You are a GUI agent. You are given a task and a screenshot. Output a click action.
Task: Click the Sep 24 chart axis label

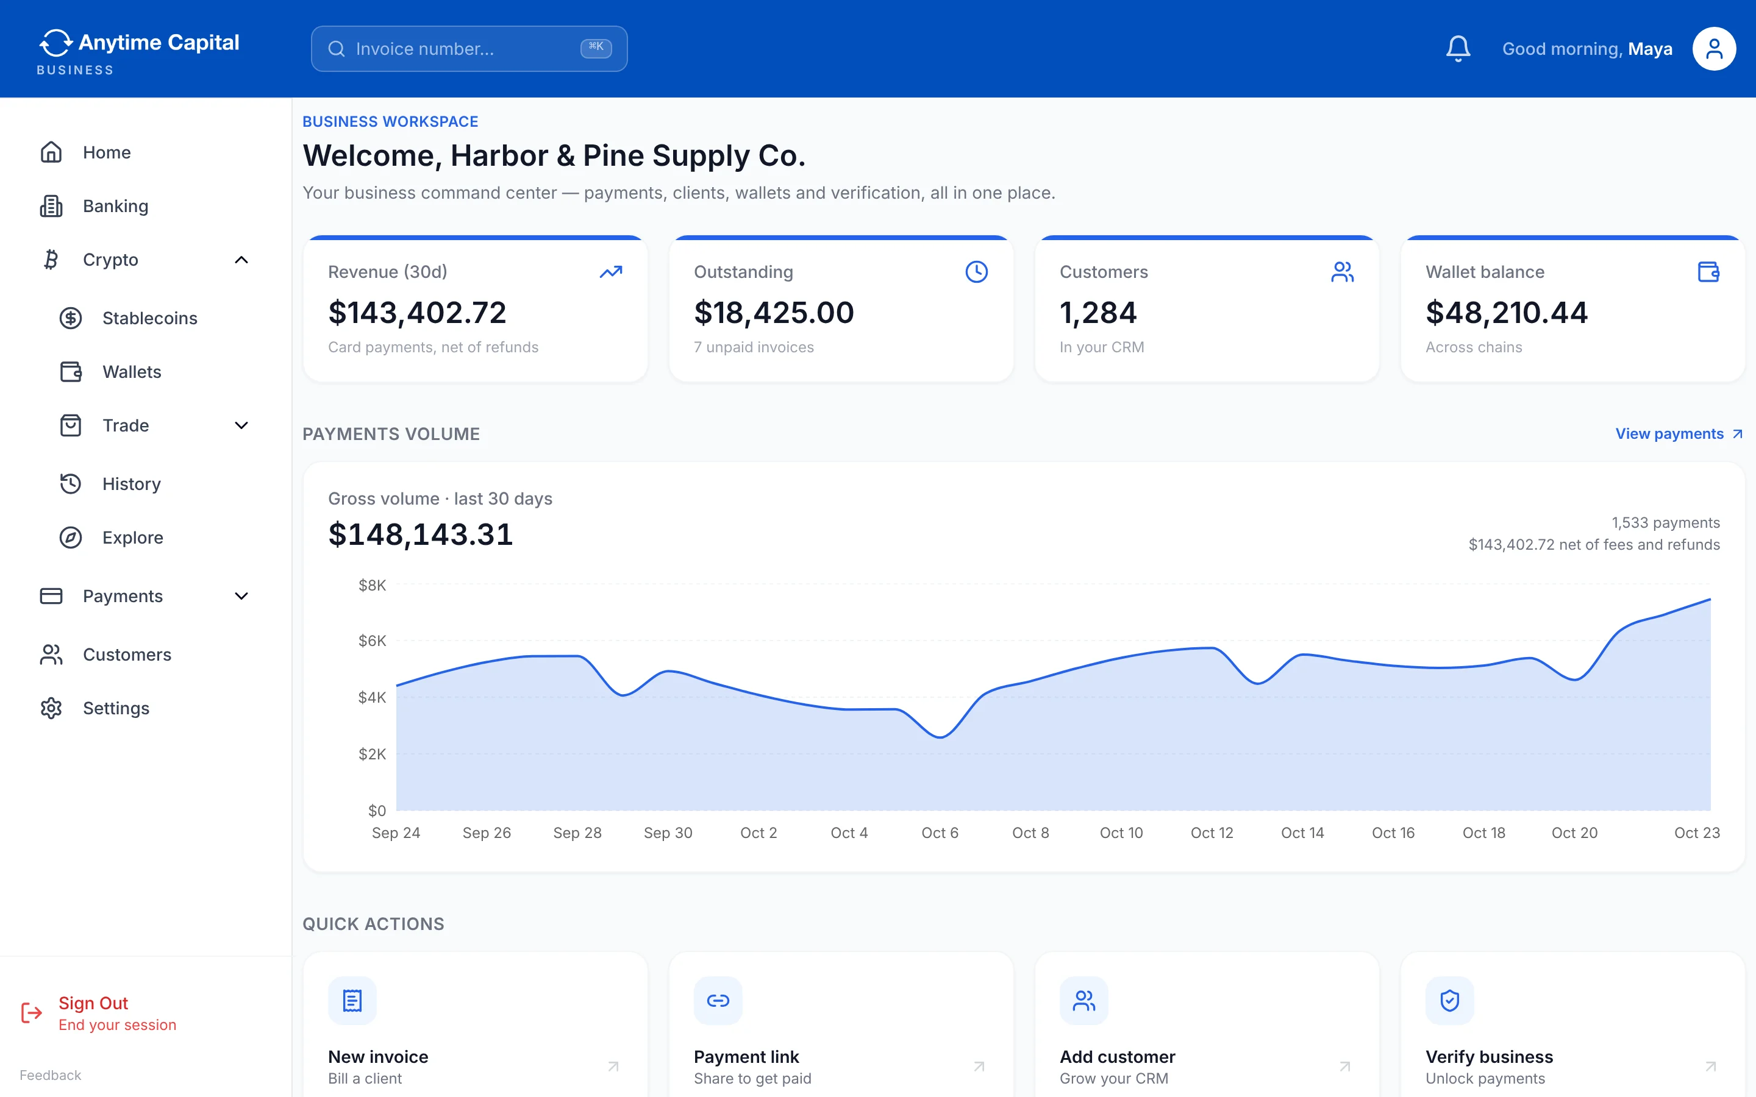click(x=396, y=833)
